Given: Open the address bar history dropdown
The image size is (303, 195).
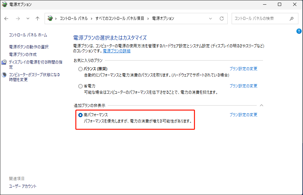Looking at the screenshot, I should pos(211,19).
